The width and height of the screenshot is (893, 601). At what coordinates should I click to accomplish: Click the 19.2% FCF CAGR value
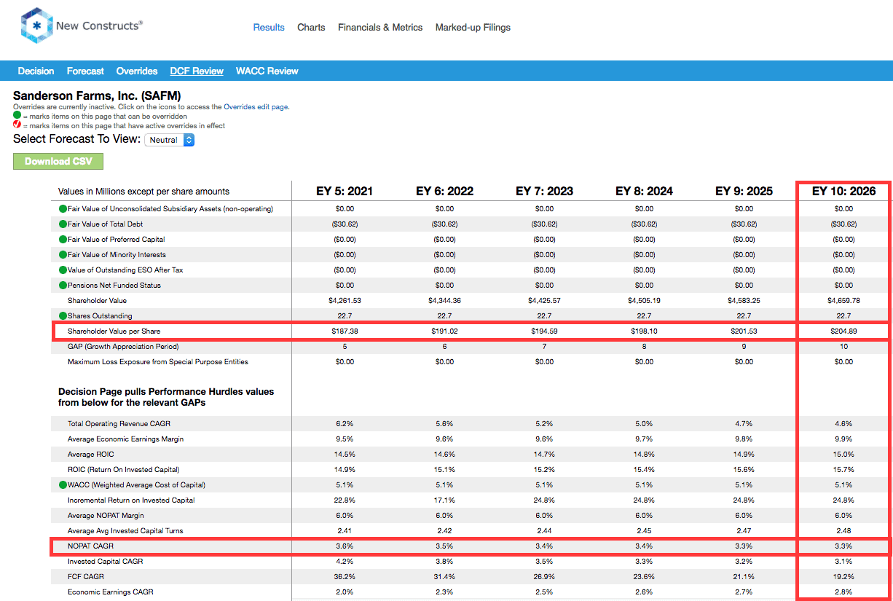pos(843,577)
